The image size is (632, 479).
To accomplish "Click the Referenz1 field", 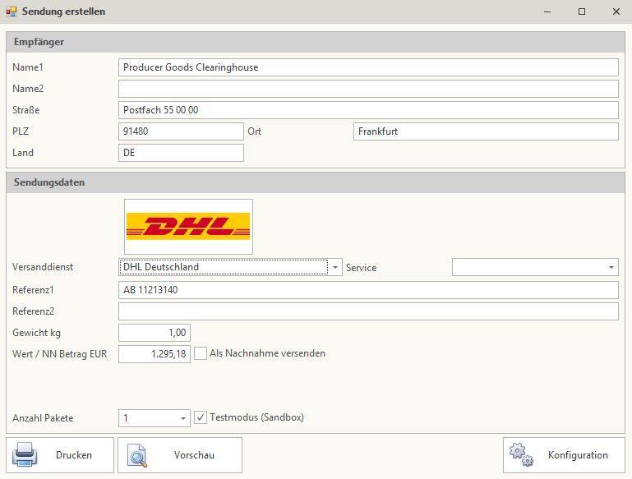I will pyautogui.click(x=367, y=290).
